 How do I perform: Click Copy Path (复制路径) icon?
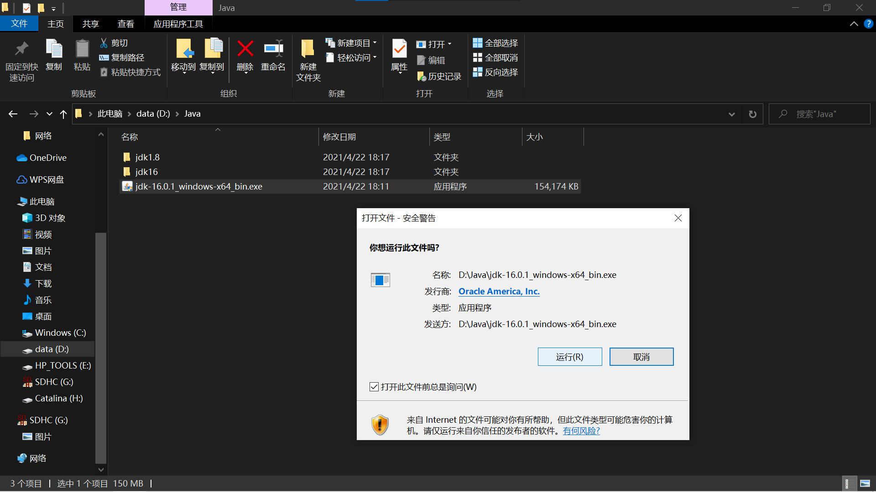[x=104, y=57]
